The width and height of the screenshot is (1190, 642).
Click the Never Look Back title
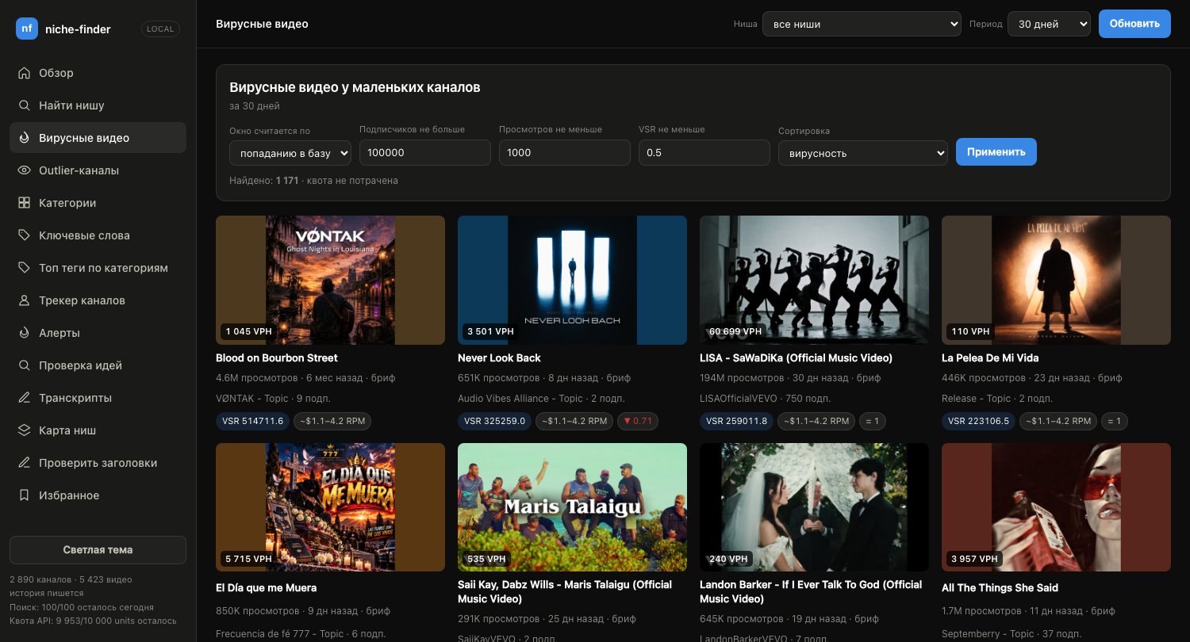tap(499, 358)
